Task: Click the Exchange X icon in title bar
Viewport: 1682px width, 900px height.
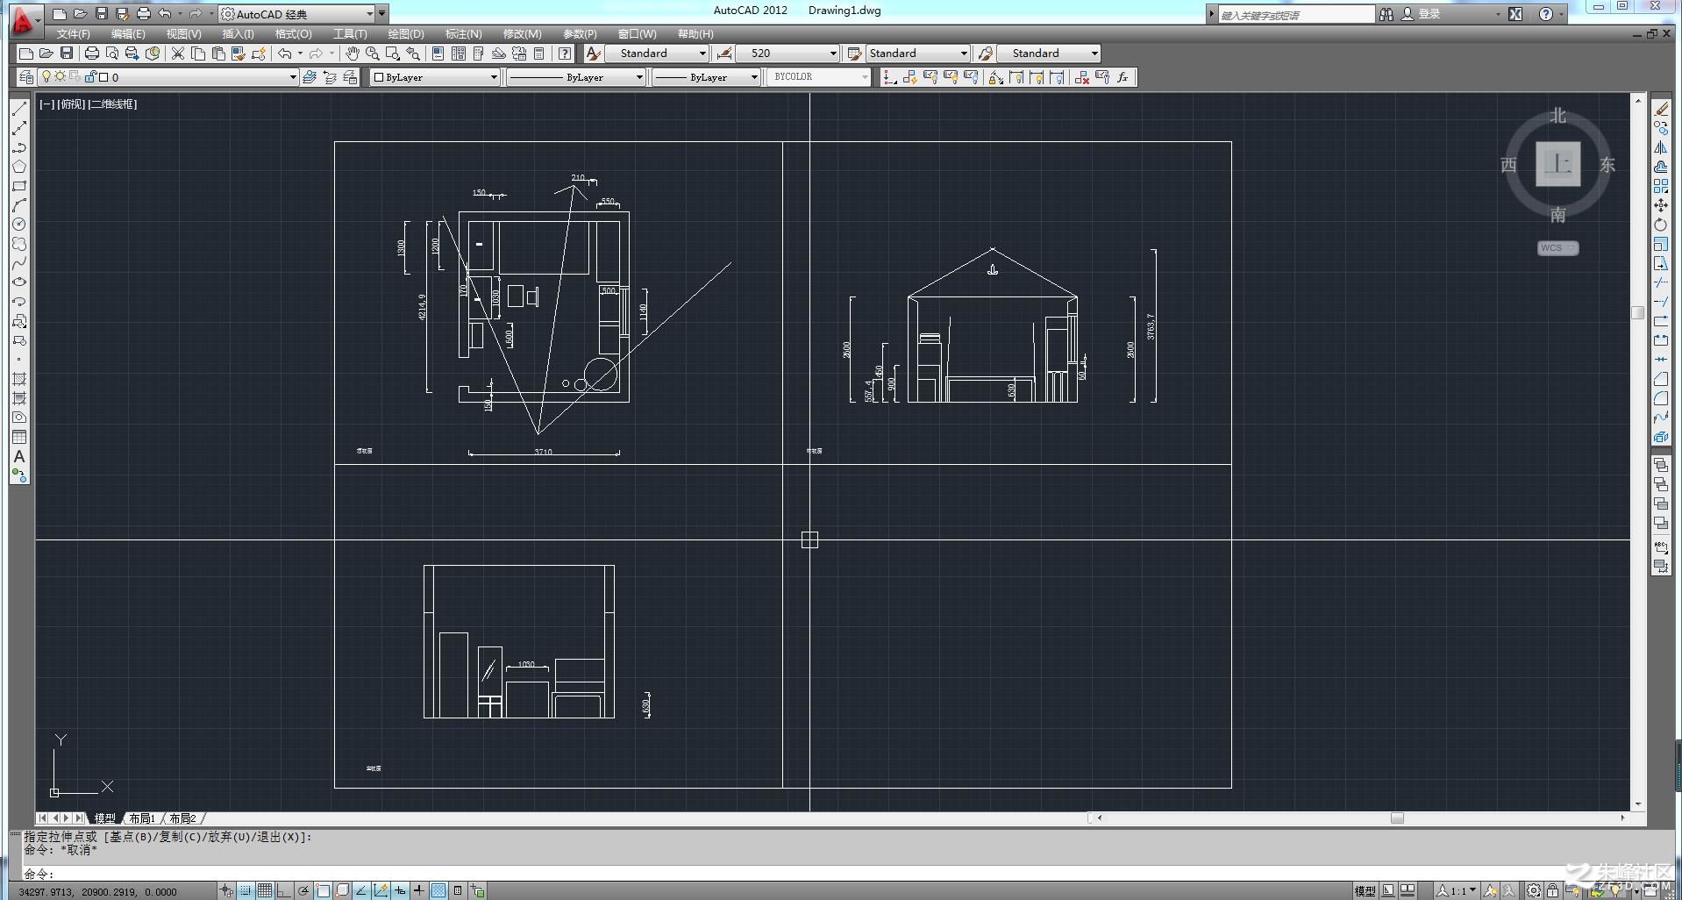Action: [1515, 14]
